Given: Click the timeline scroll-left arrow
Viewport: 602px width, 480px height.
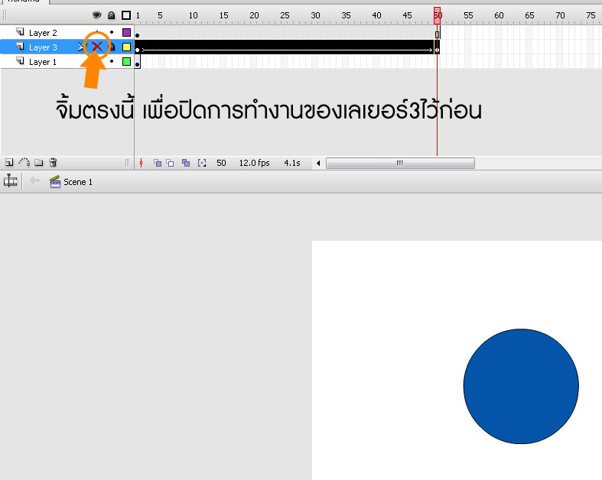Looking at the screenshot, I should coord(318,163).
